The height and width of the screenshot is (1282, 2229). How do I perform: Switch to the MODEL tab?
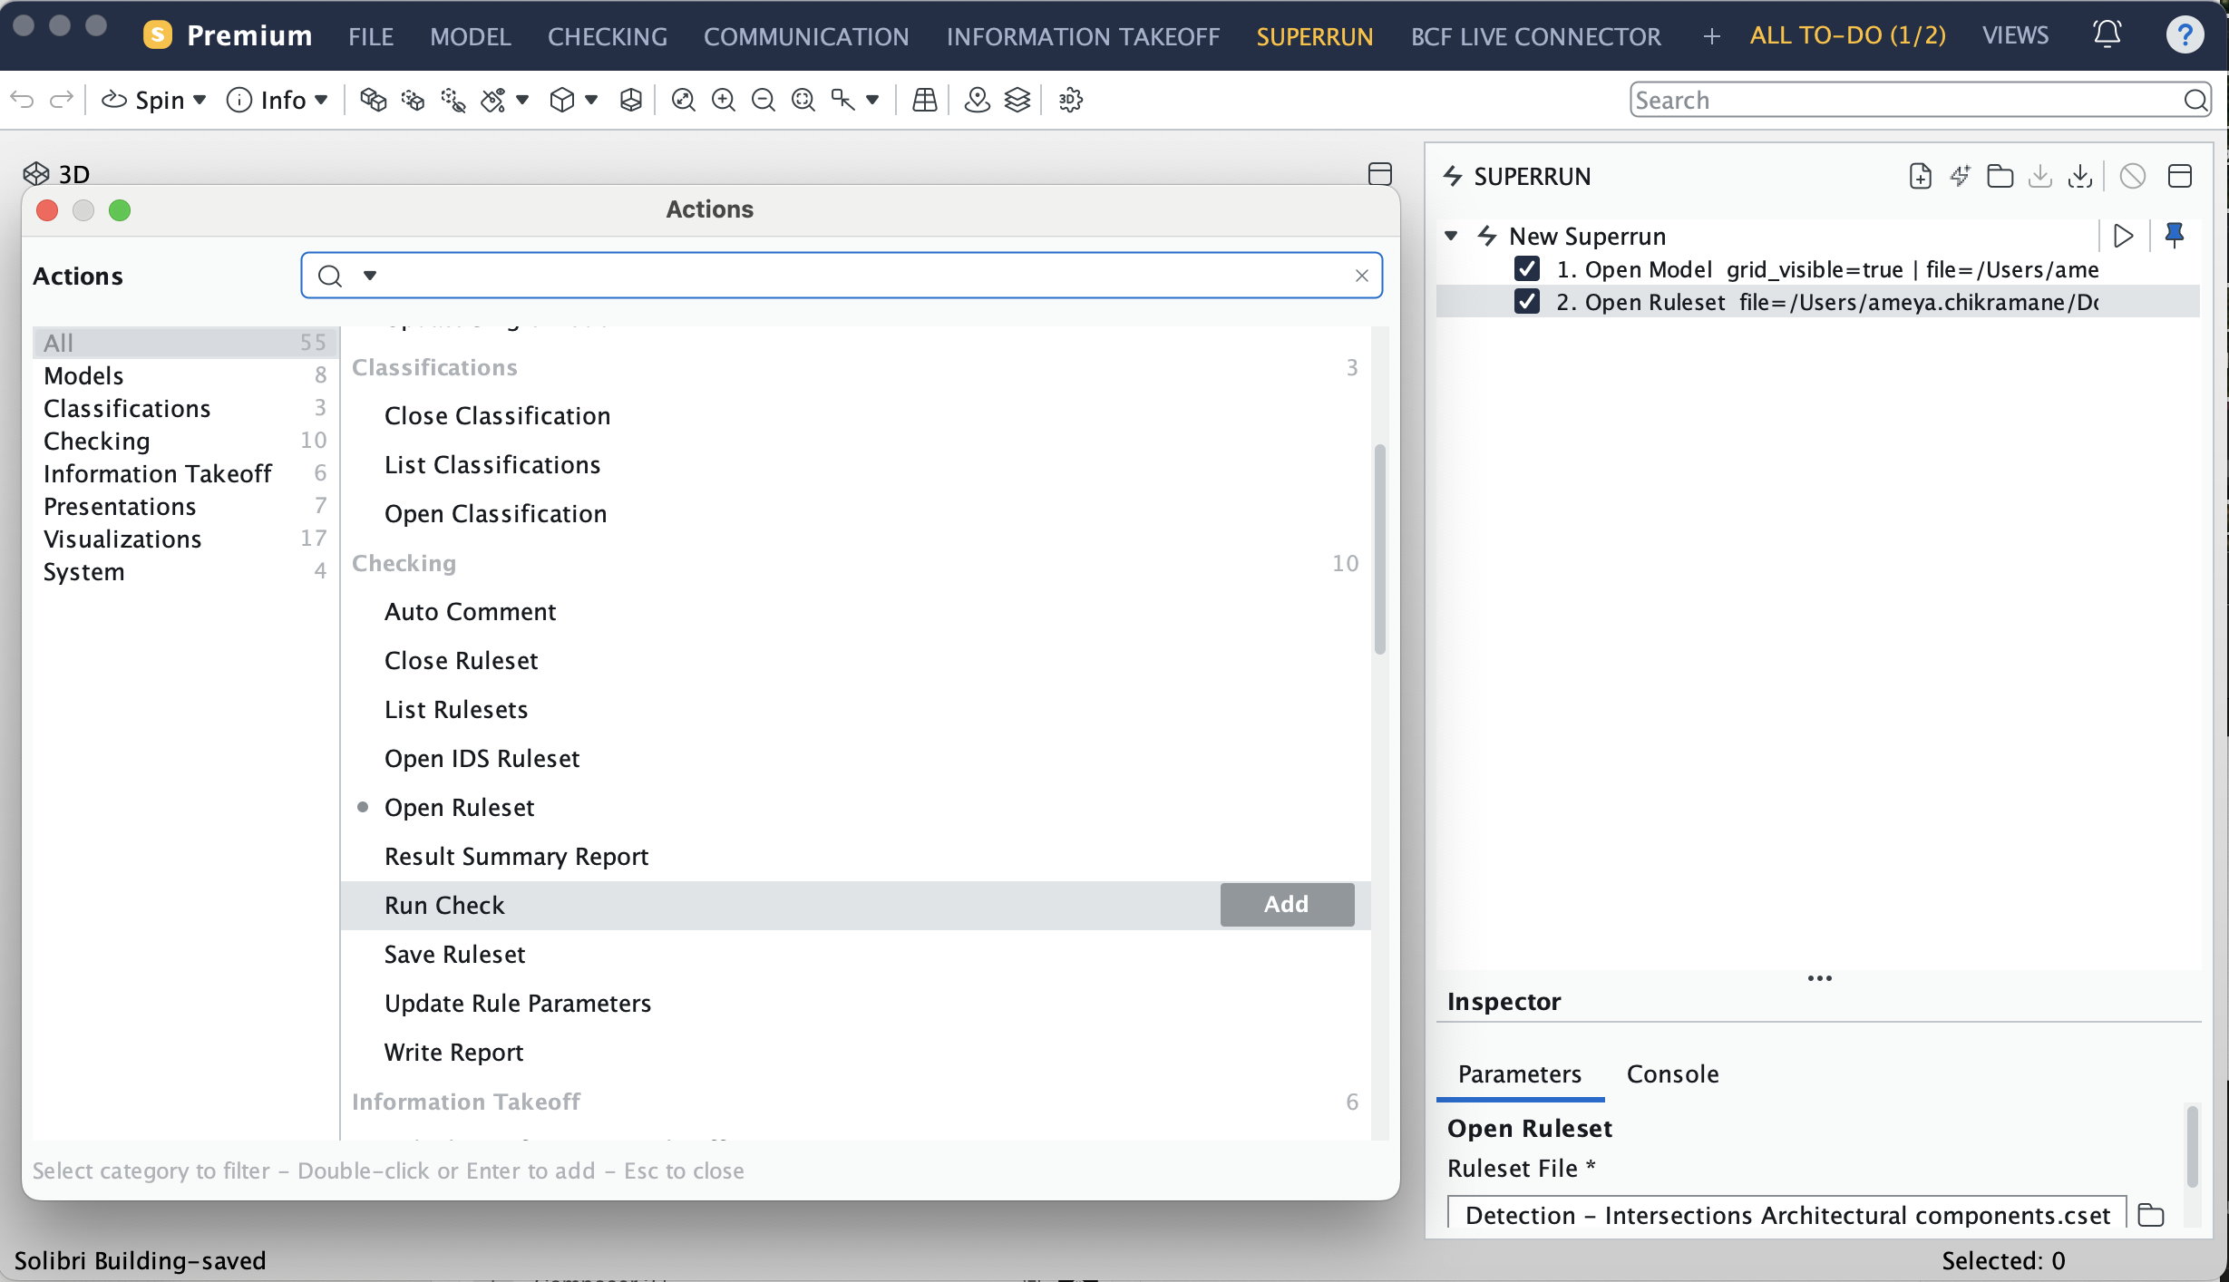(471, 36)
